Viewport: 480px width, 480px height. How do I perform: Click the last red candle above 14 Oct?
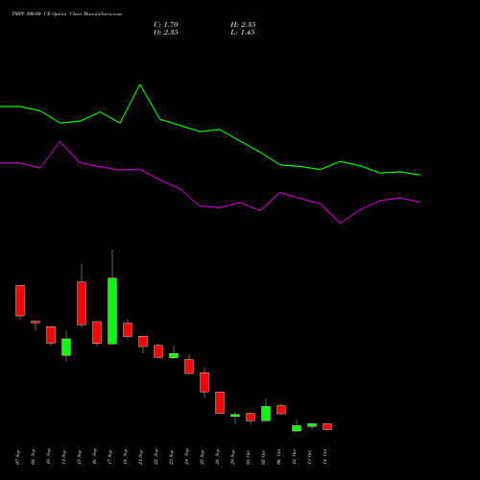click(327, 426)
